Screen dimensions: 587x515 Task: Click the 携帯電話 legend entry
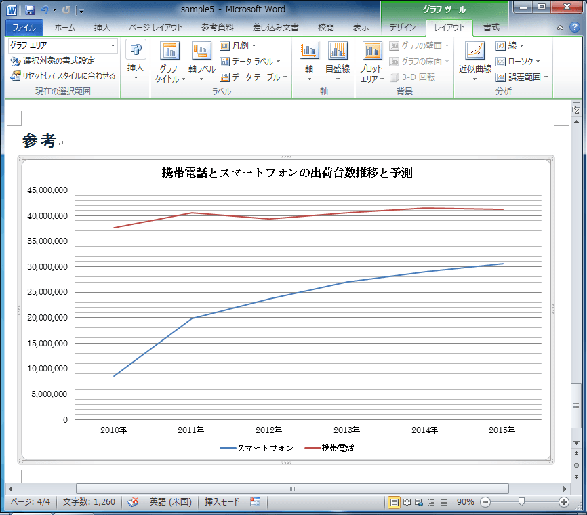pyautogui.click(x=329, y=448)
